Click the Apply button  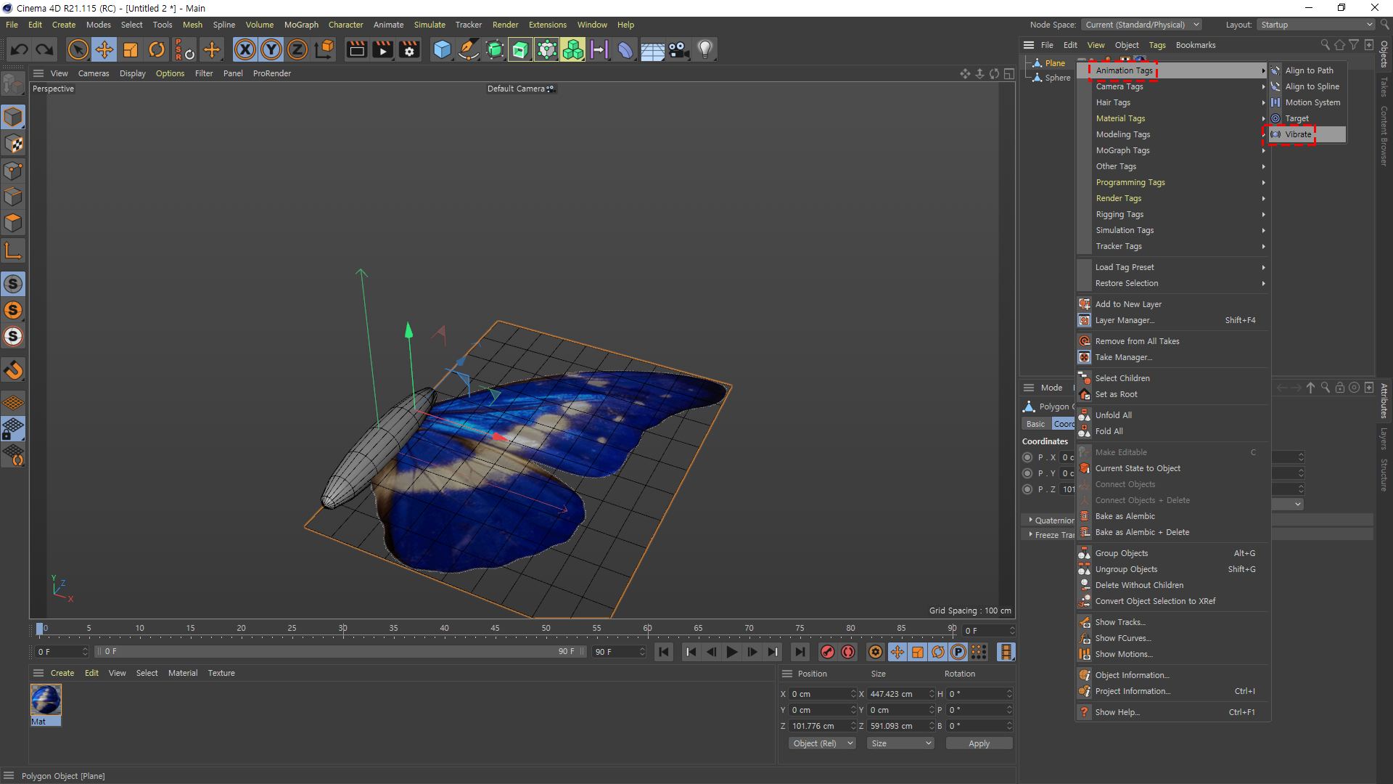point(979,743)
